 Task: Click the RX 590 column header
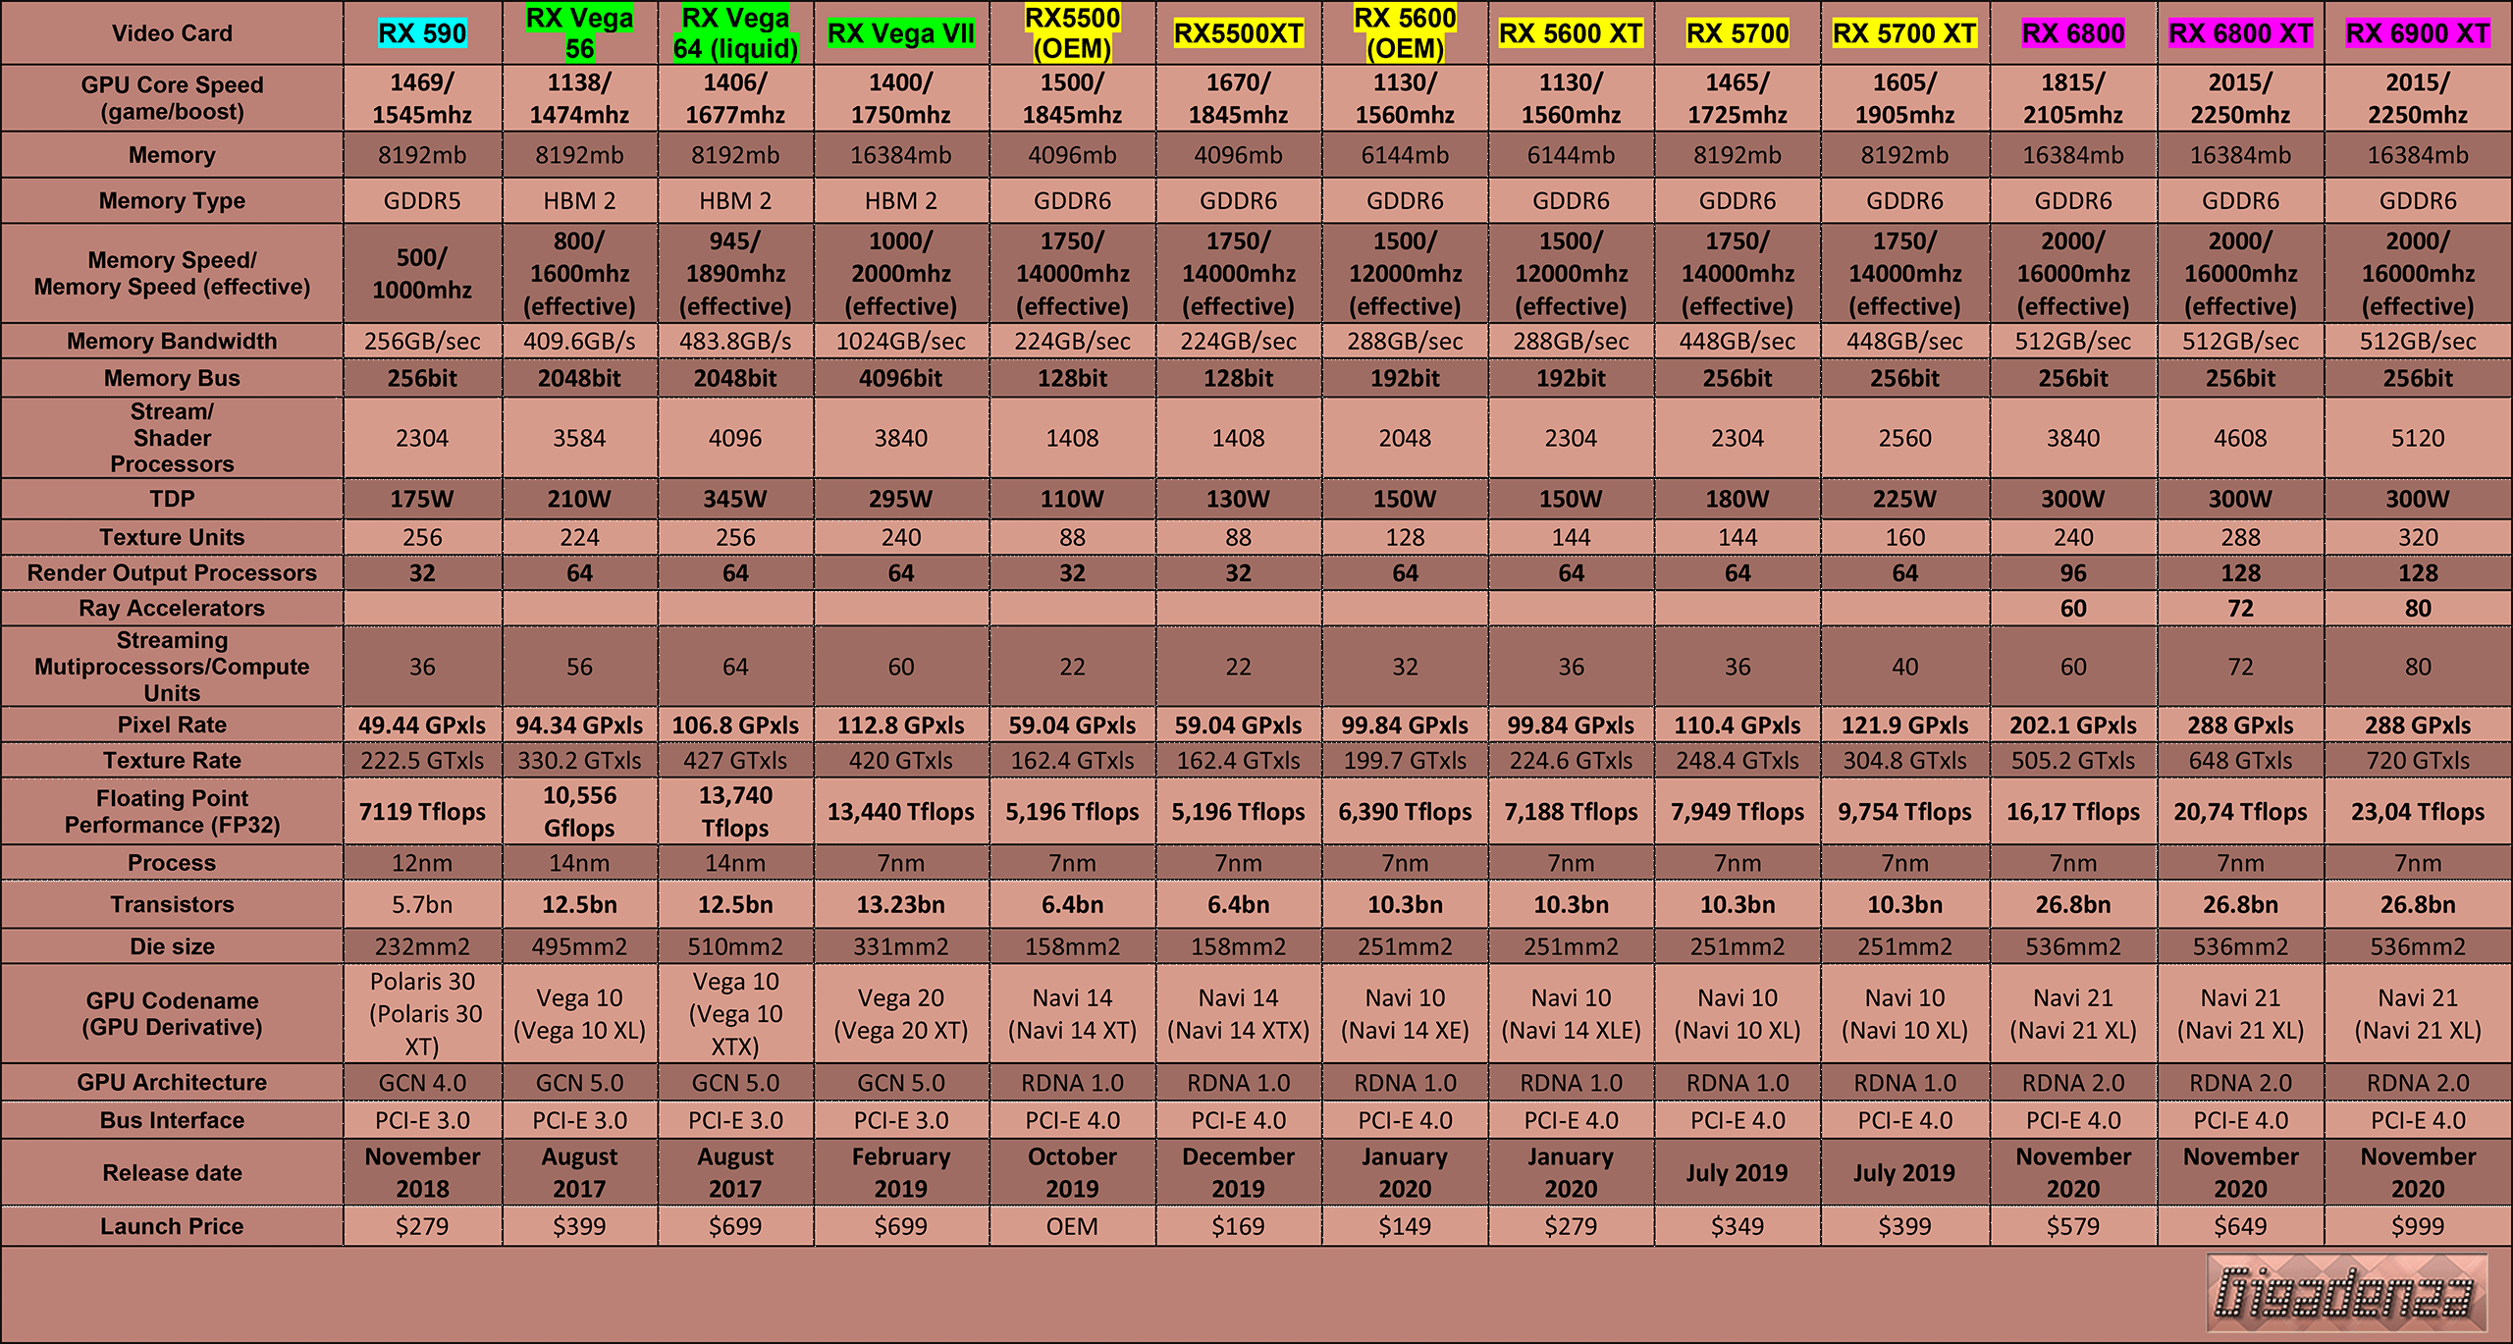pos(422,33)
